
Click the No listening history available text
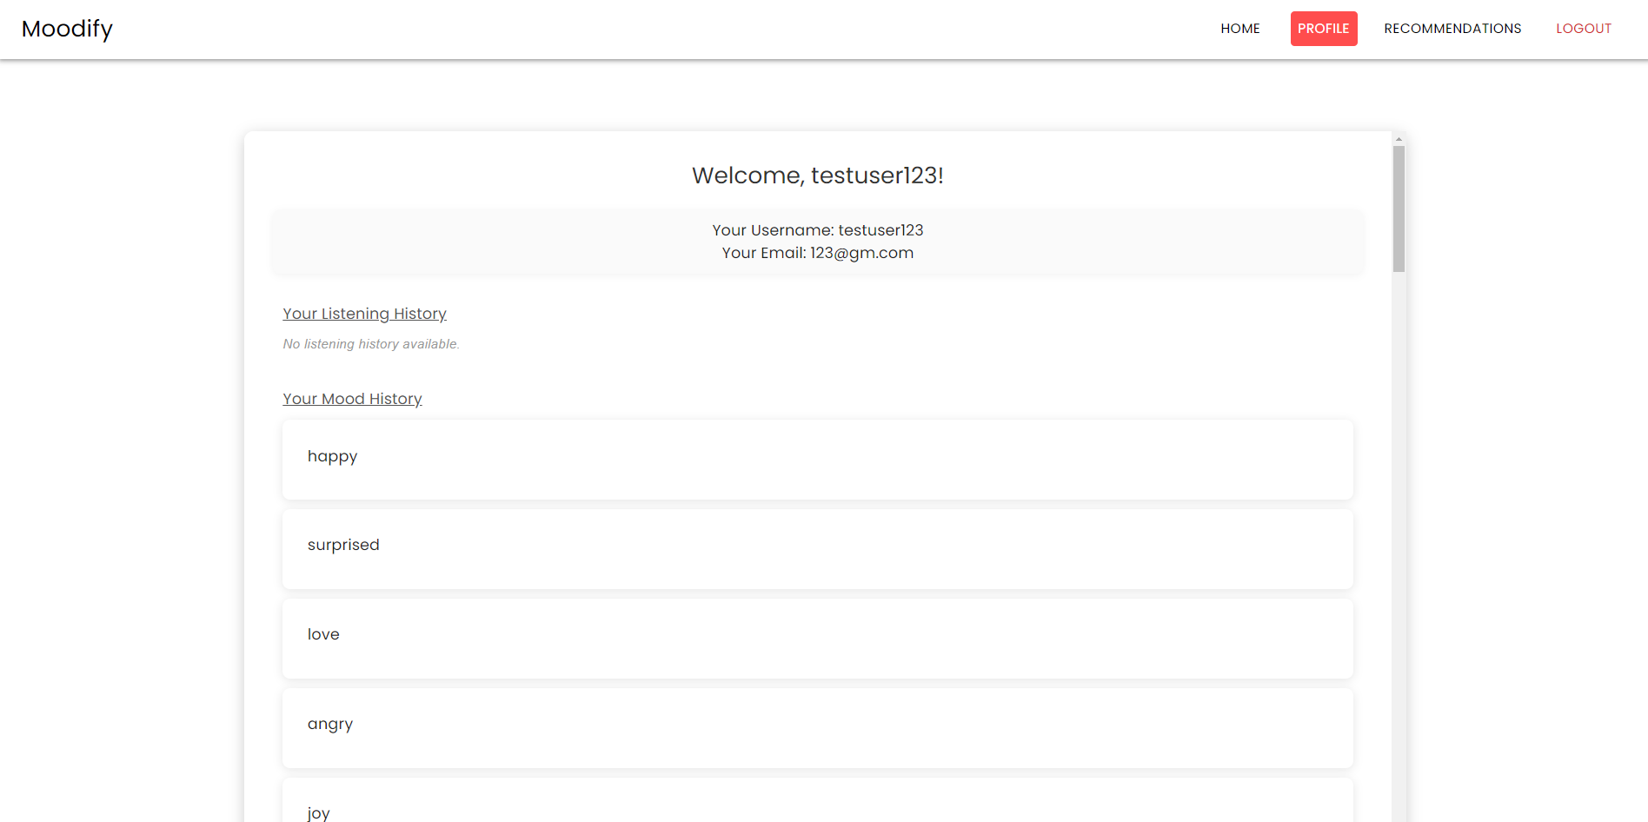coord(371,344)
